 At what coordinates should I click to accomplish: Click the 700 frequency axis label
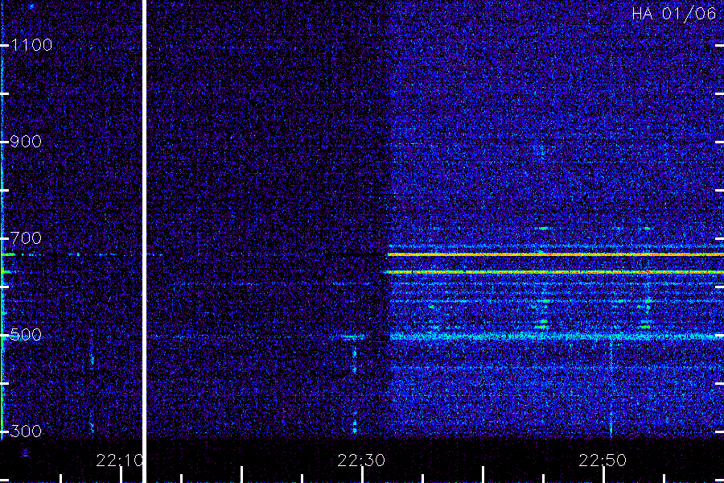pos(26,238)
